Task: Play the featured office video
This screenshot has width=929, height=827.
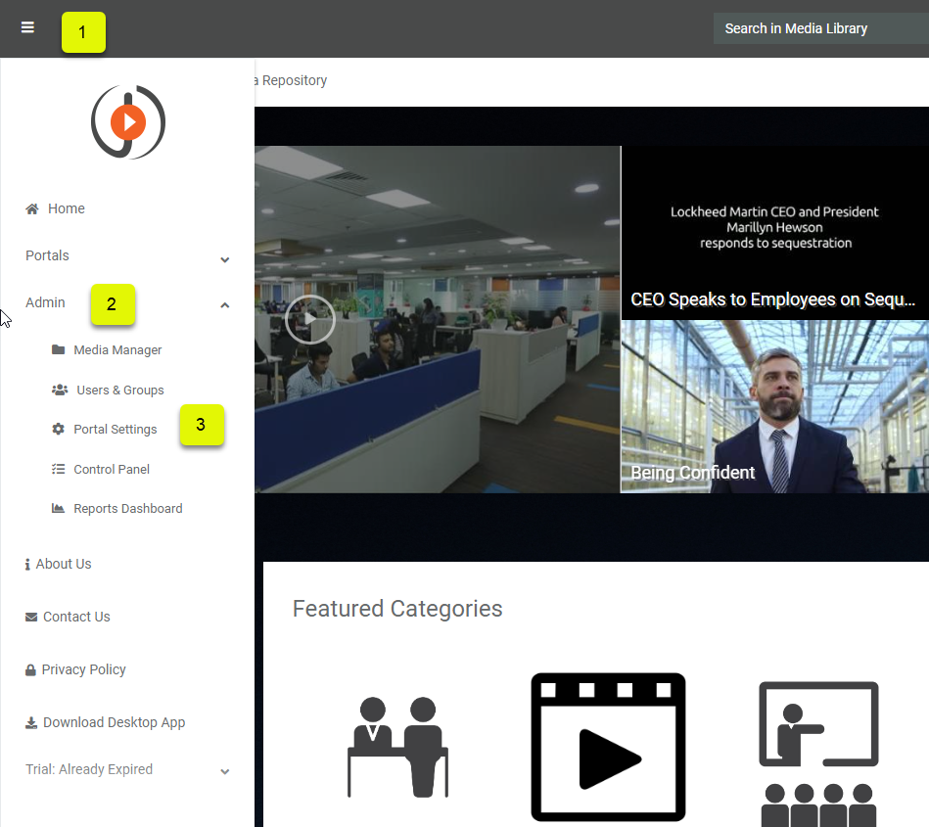Action: coord(309,318)
